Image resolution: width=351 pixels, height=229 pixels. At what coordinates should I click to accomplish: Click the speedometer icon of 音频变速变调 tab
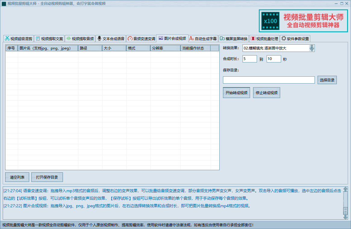pos(130,39)
